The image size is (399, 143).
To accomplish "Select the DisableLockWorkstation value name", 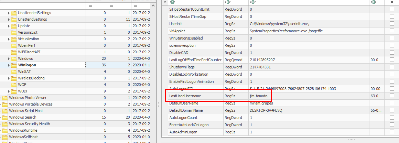I will [x=189, y=74].
